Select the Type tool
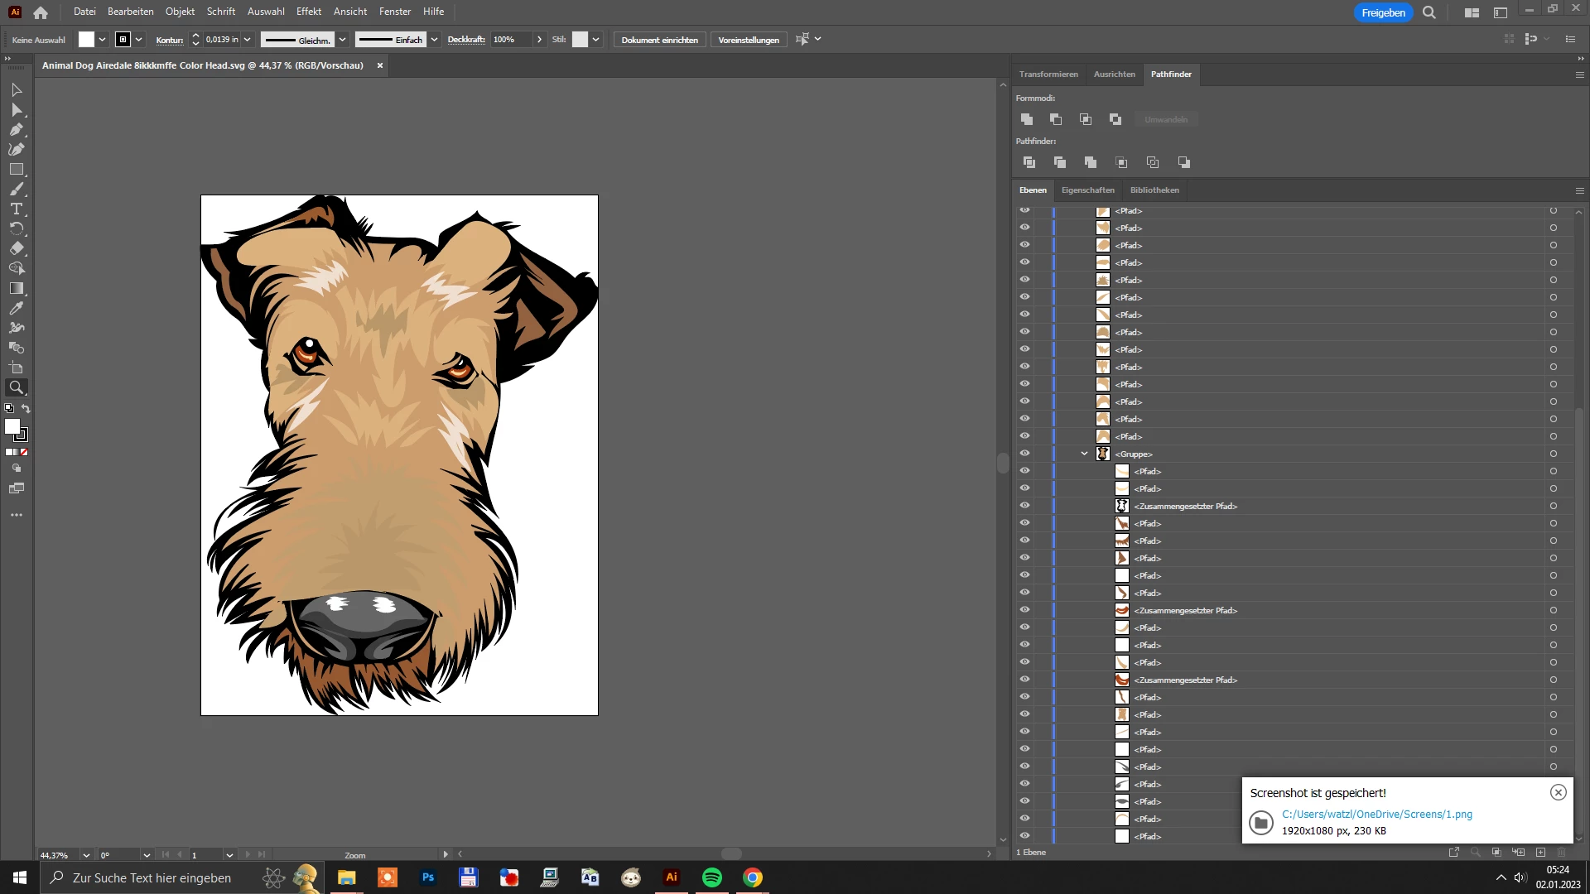The height and width of the screenshot is (894, 1590). (16, 209)
